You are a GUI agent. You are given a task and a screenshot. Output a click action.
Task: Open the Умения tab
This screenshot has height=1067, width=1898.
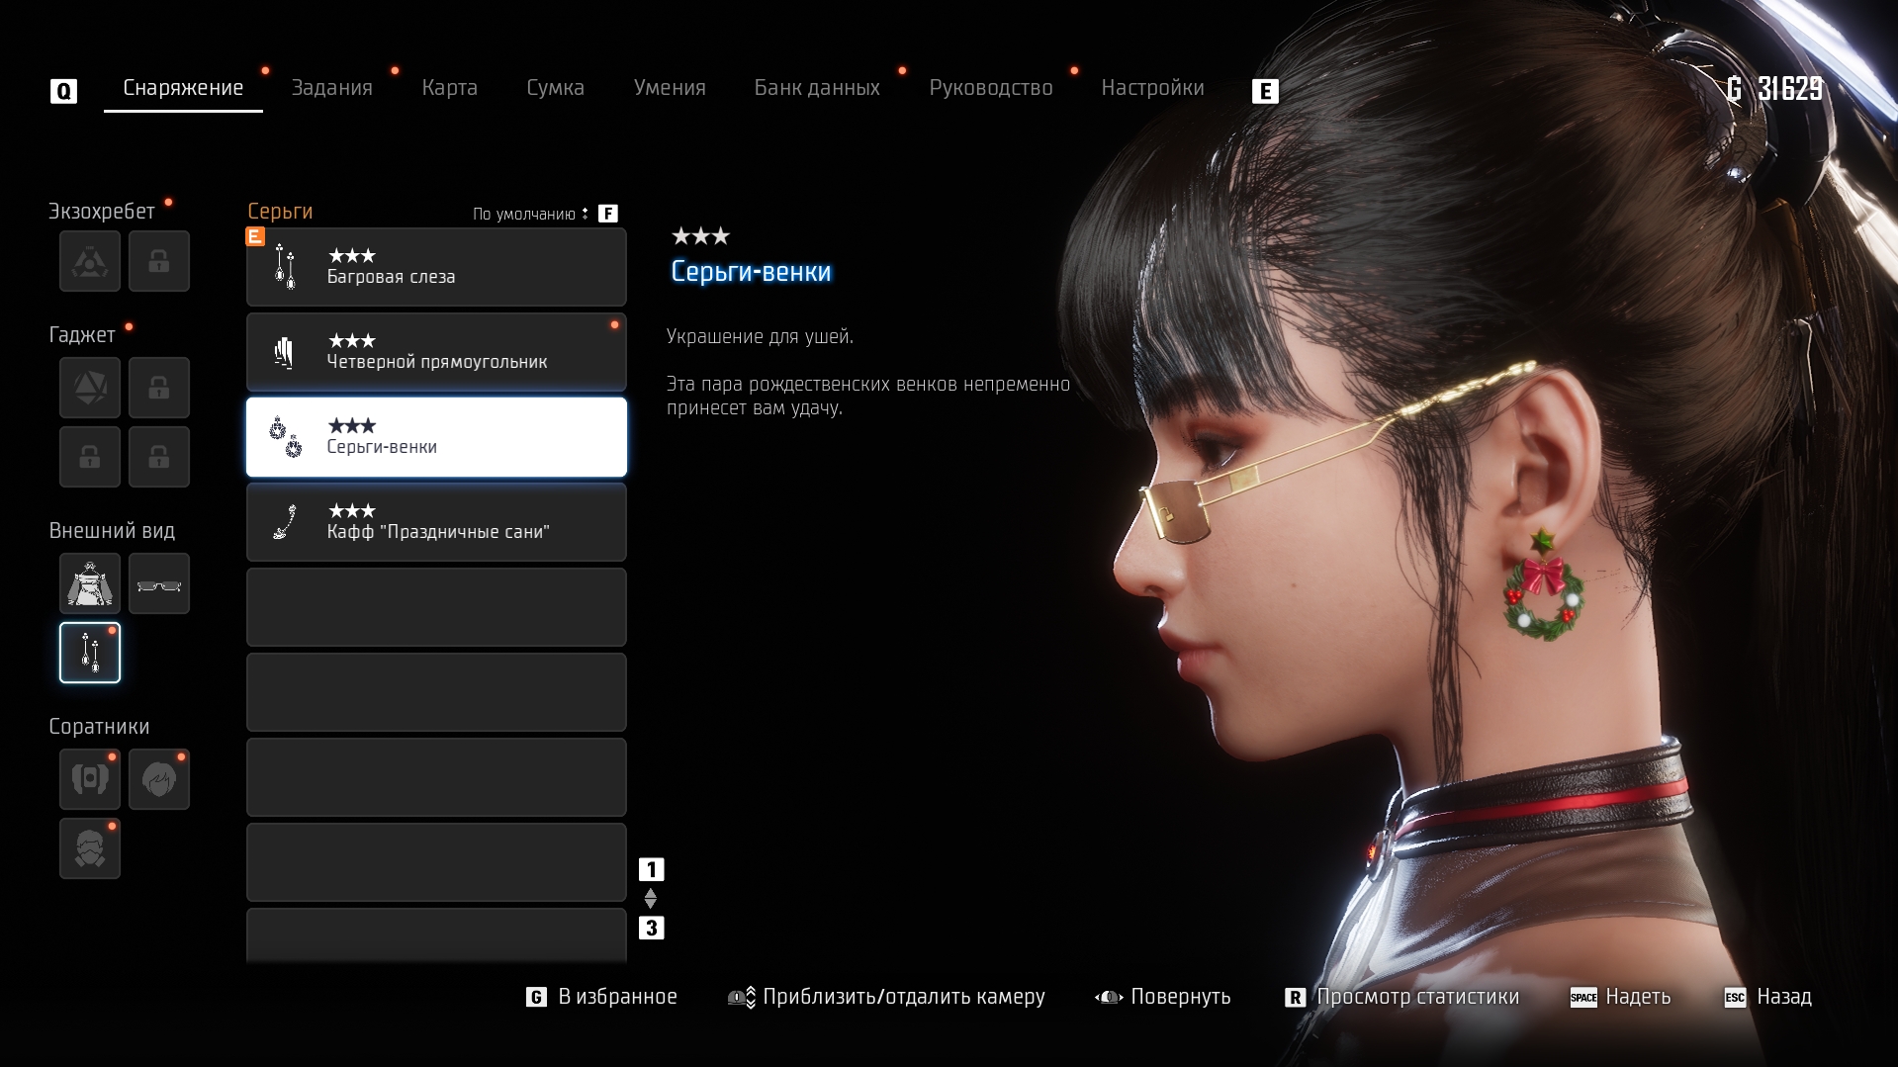[670, 88]
